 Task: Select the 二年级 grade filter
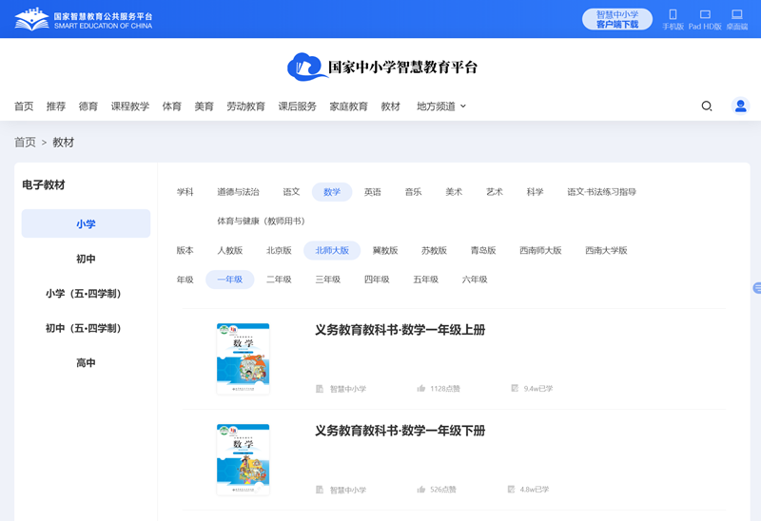click(279, 280)
